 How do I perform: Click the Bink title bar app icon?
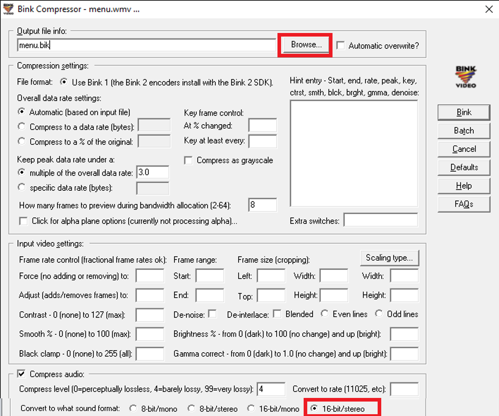pos(8,9)
